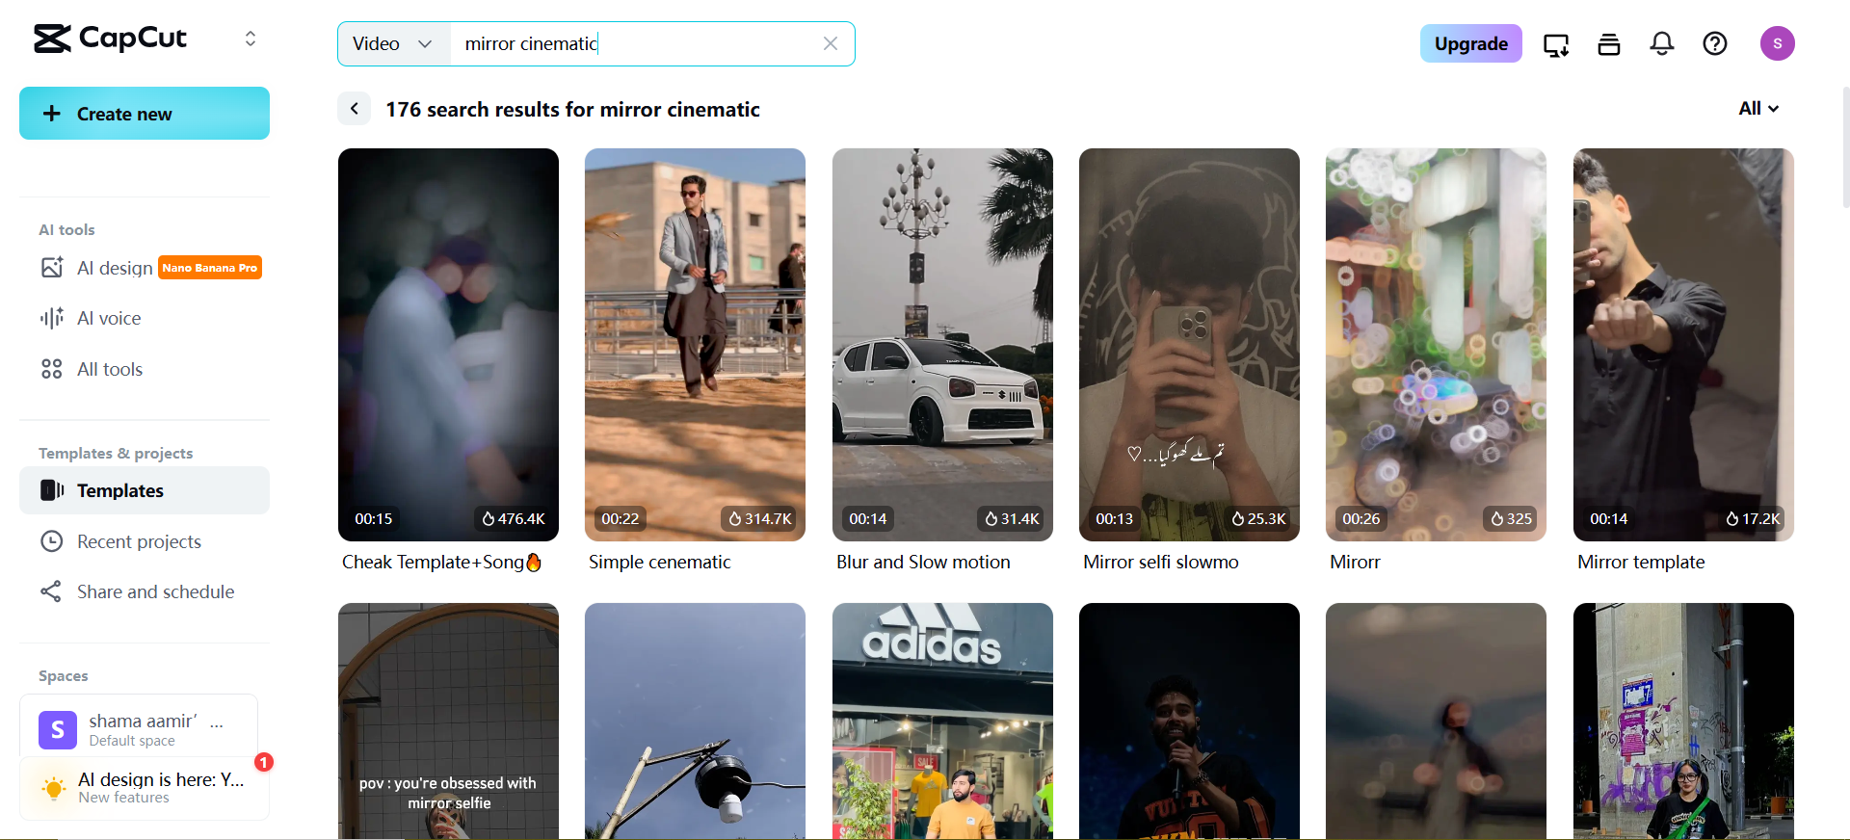
Task: Click the desktop app download icon
Action: pos(1555,44)
